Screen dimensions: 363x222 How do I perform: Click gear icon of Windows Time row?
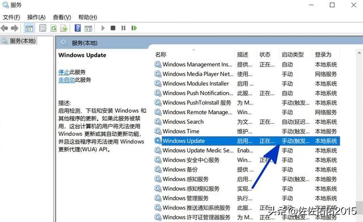click(x=158, y=131)
